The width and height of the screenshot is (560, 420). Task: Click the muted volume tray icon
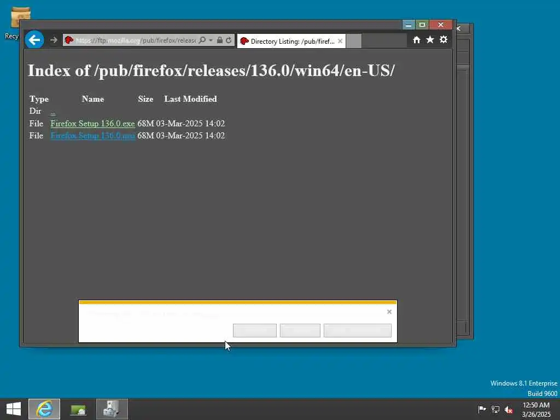tap(509, 409)
